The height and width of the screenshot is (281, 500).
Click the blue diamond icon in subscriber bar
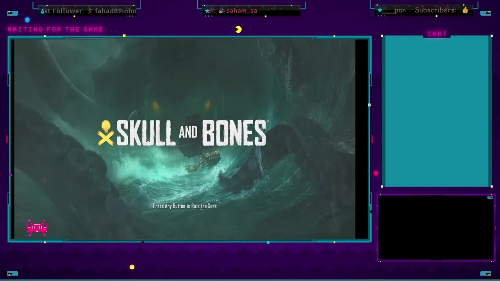[380, 11]
